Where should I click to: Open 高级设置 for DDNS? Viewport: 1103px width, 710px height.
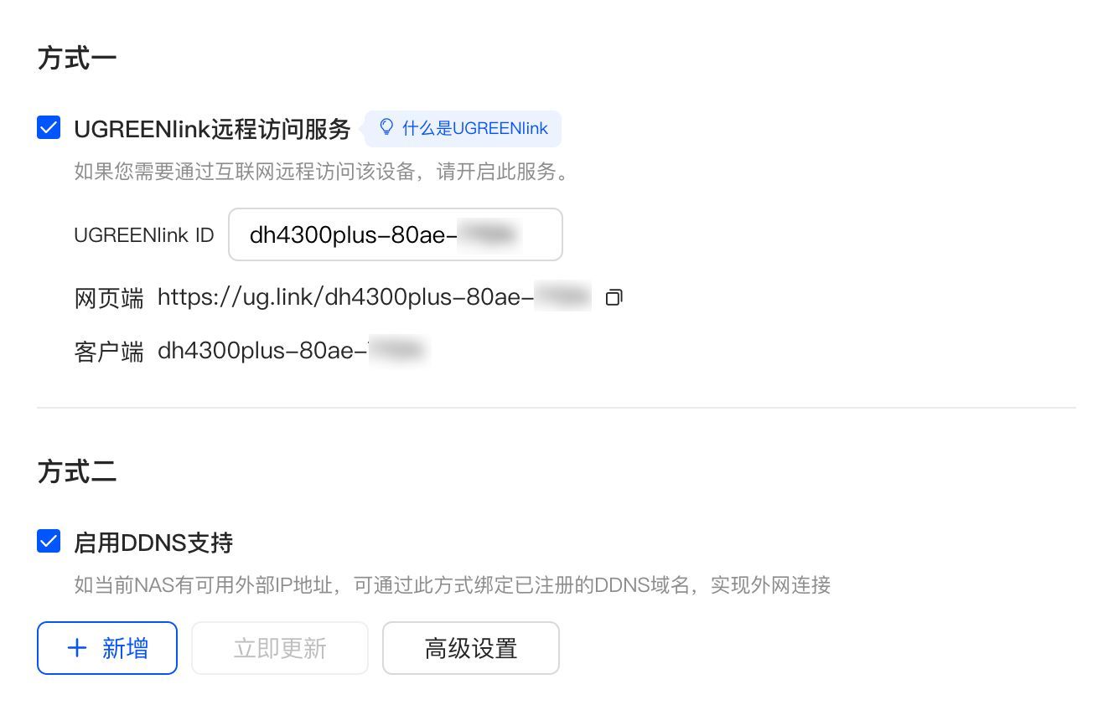470,648
